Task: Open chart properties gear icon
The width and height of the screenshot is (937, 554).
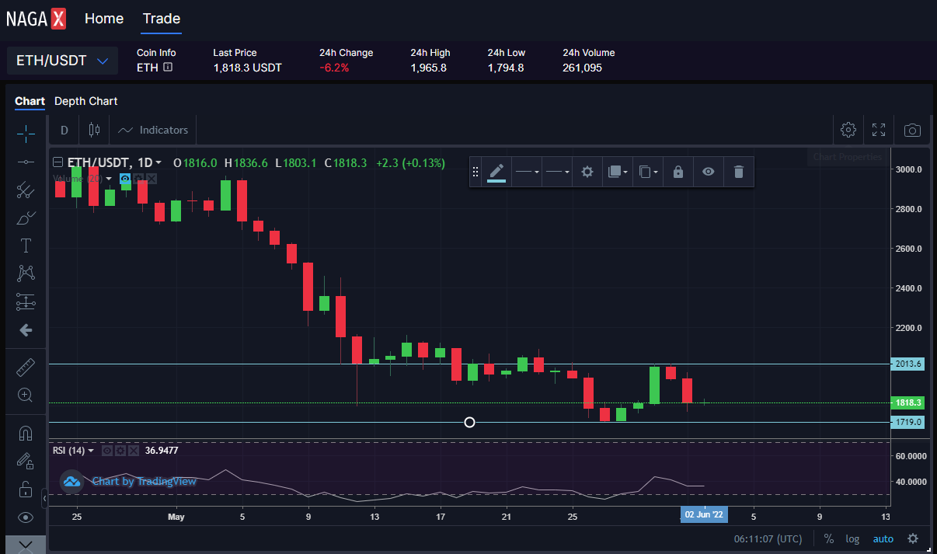Action: point(848,130)
